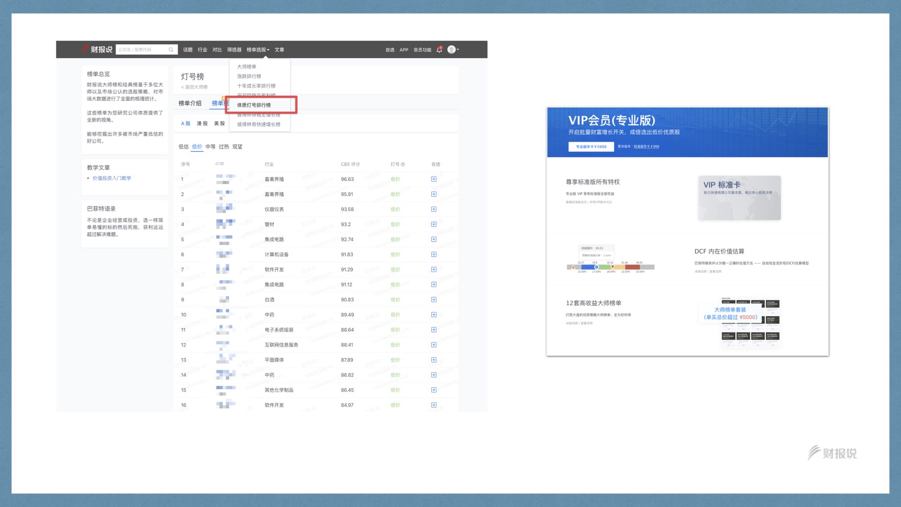Image resolution: width=901 pixels, height=507 pixels.
Task: Click the search magnifier icon
Action: coord(171,50)
